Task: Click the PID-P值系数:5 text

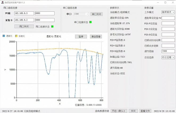Action: point(117,40)
